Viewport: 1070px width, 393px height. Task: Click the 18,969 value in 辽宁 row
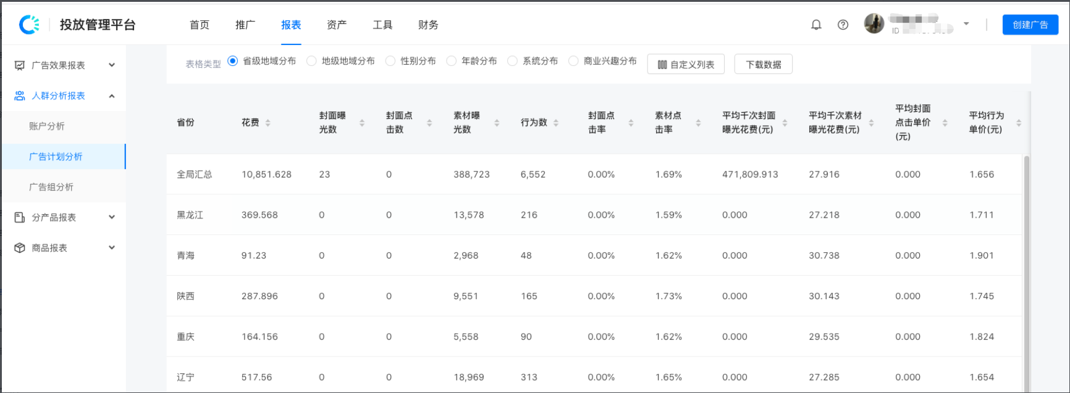(x=469, y=377)
